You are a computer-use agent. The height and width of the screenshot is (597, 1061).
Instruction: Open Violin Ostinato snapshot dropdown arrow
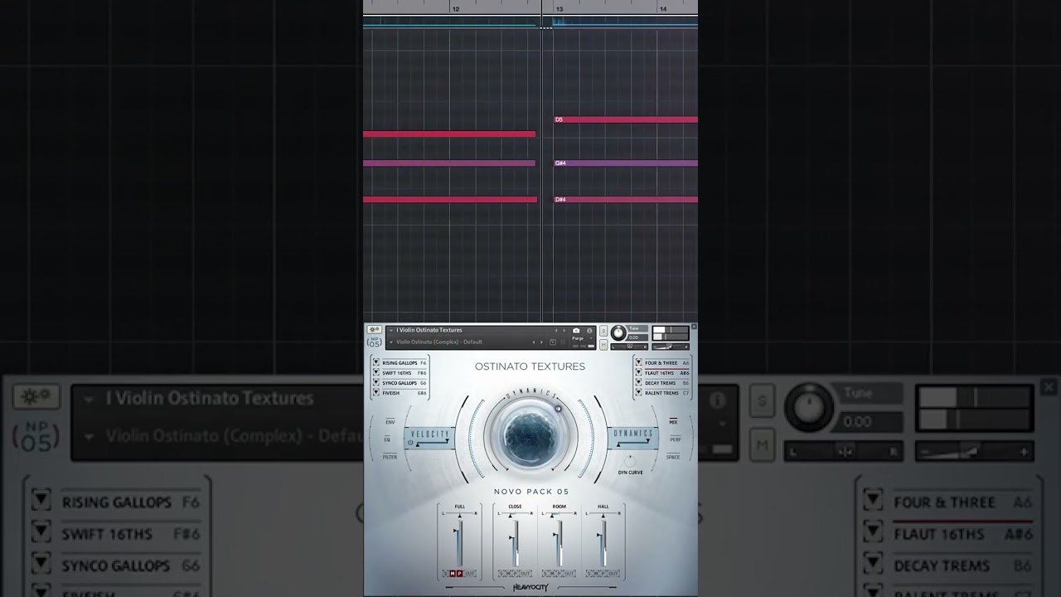tap(390, 342)
